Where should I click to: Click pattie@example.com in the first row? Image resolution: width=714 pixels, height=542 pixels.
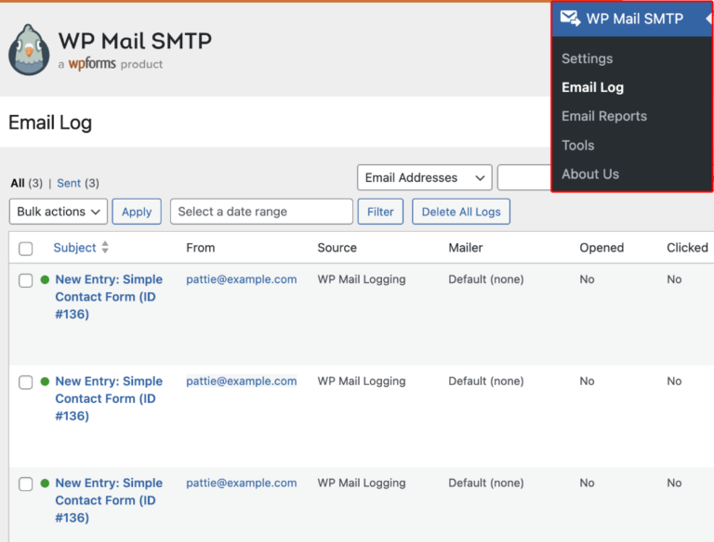(x=241, y=279)
